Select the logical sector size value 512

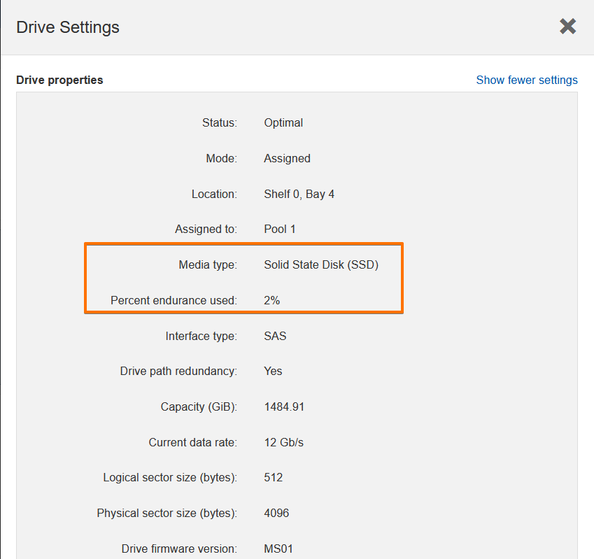273,477
